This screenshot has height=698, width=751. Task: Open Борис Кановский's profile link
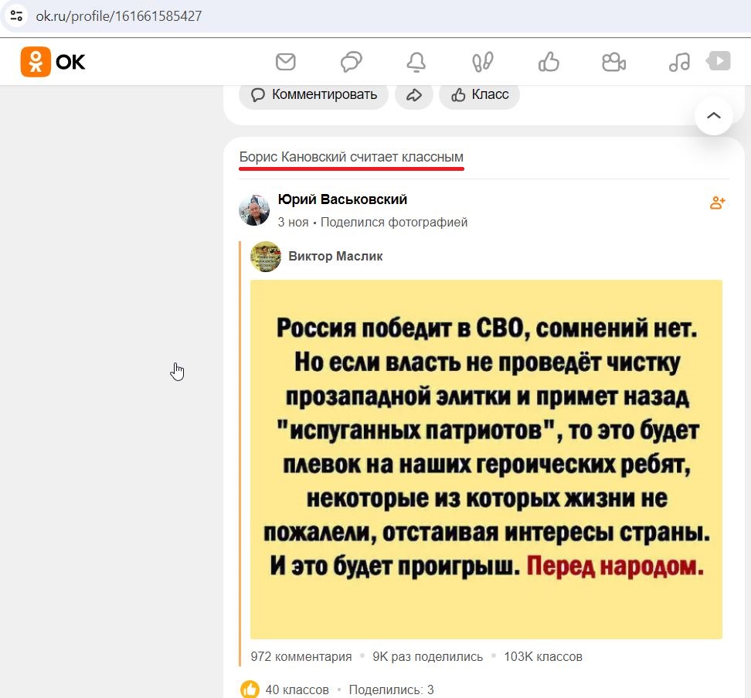click(x=352, y=158)
